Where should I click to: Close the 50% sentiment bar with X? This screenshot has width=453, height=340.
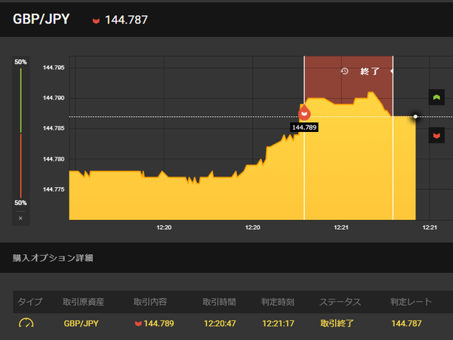tap(20, 219)
